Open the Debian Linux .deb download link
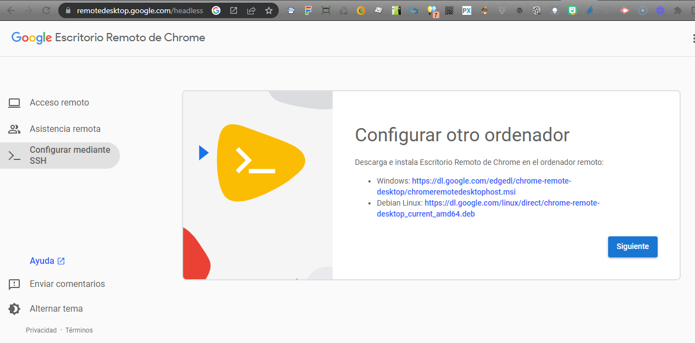695x343 pixels. (488, 208)
